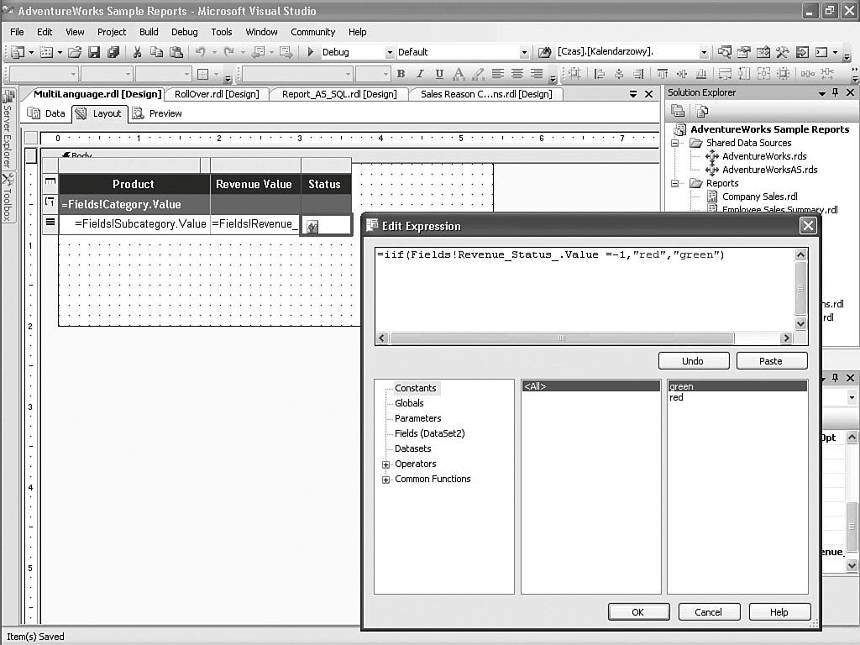The image size is (860, 645).
Task: Toggle Underline formatting button
Action: pyautogui.click(x=439, y=74)
